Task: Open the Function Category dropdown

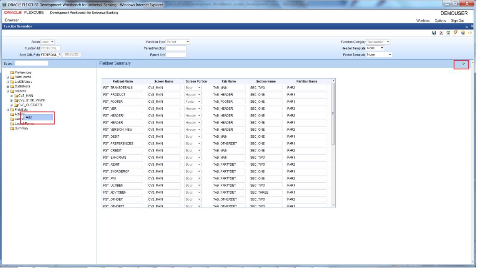Action: (379, 42)
